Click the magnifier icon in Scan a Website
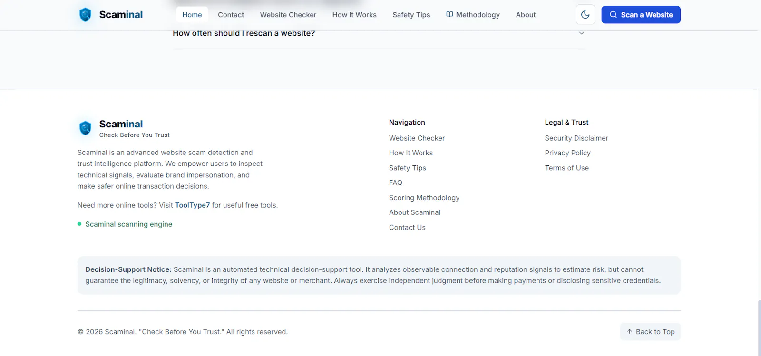This screenshot has height=356, width=761. pos(613,15)
